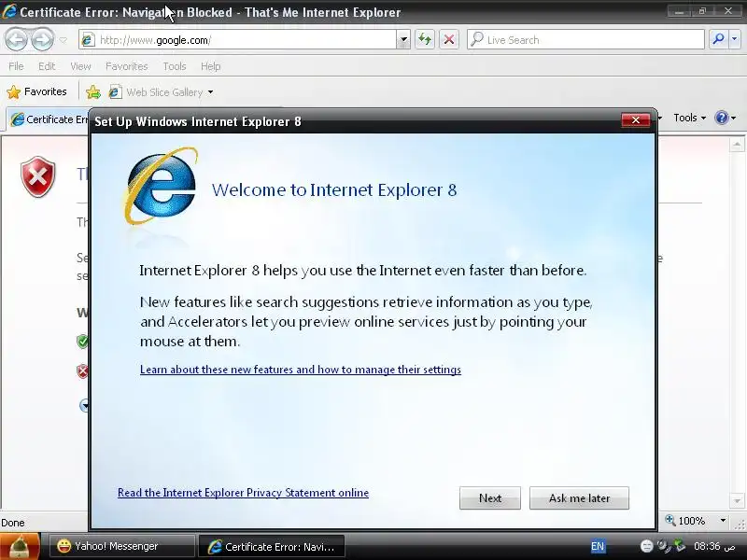Focus the Live Search input box
747x560 pixels.
586,40
